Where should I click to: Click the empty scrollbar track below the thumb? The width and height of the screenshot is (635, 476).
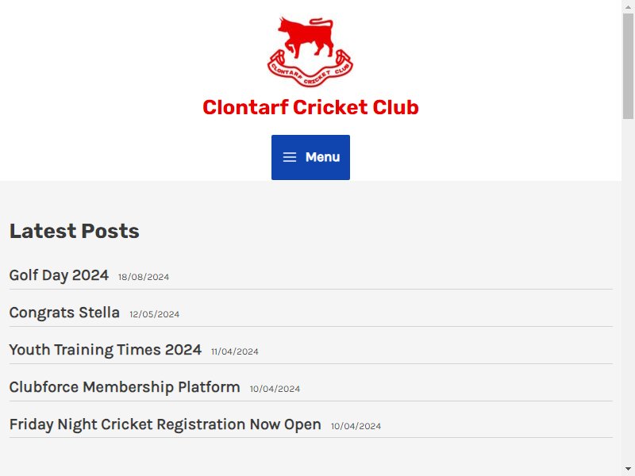click(x=628, y=291)
